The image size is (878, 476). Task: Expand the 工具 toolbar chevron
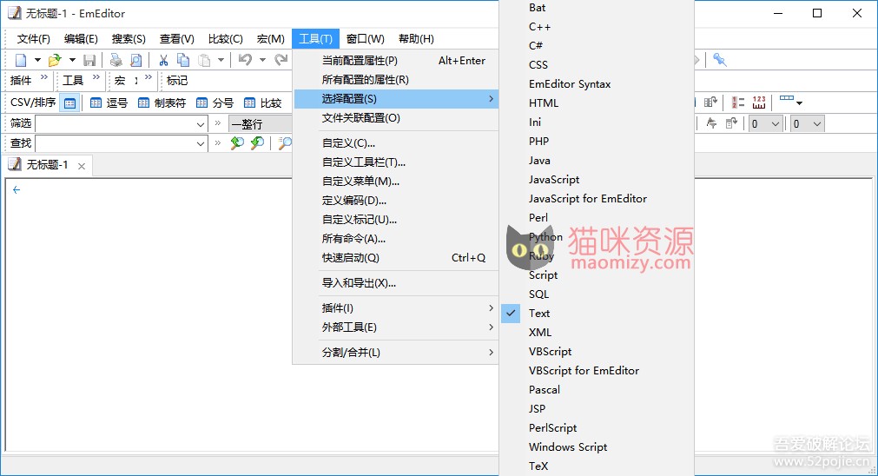(96, 77)
